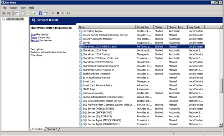Viewport: 224px width, 136px height.
Task: Click the gear icon of Server service
Action: click(81, 42)
